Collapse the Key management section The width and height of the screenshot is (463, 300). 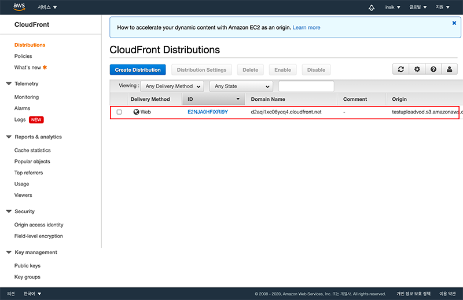9,252
